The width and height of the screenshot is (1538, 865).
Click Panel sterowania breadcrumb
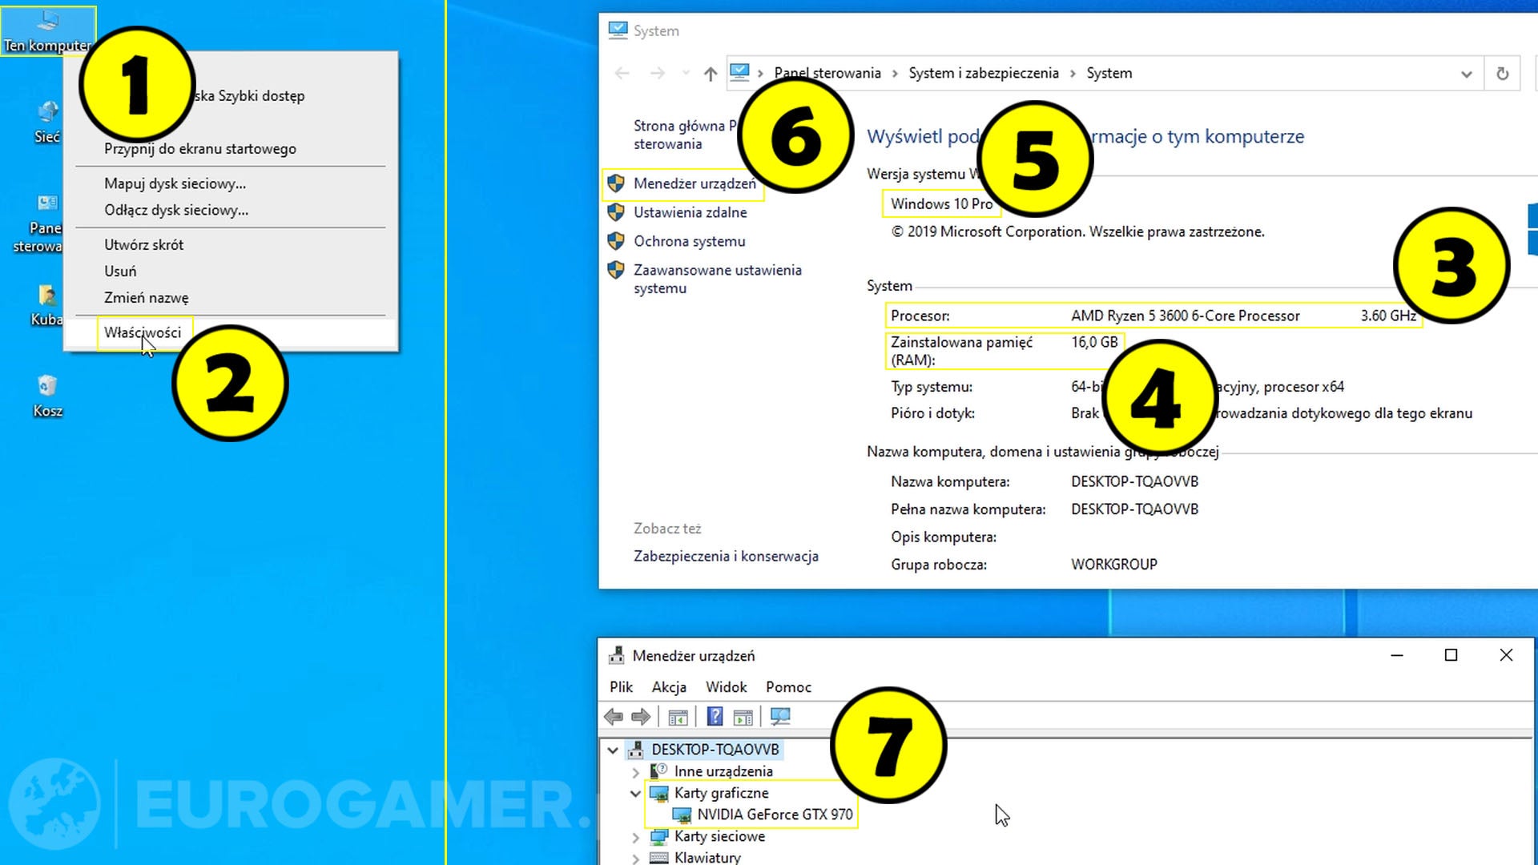coord(827,73)
